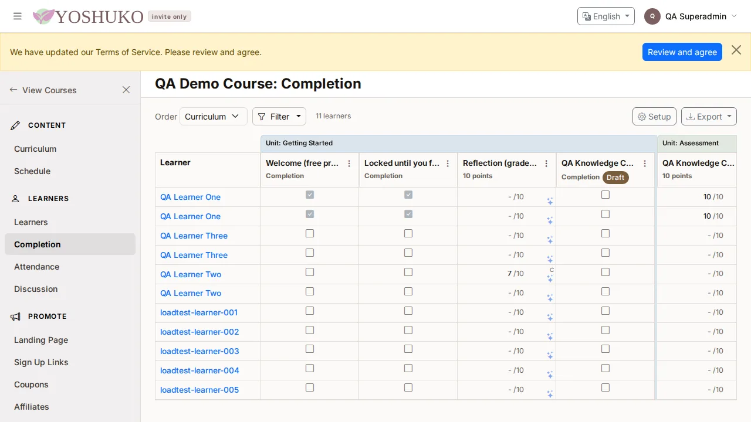Open column menu for Reflection column
The height and width of the screenshot is (422, 751).
point(546,164)
